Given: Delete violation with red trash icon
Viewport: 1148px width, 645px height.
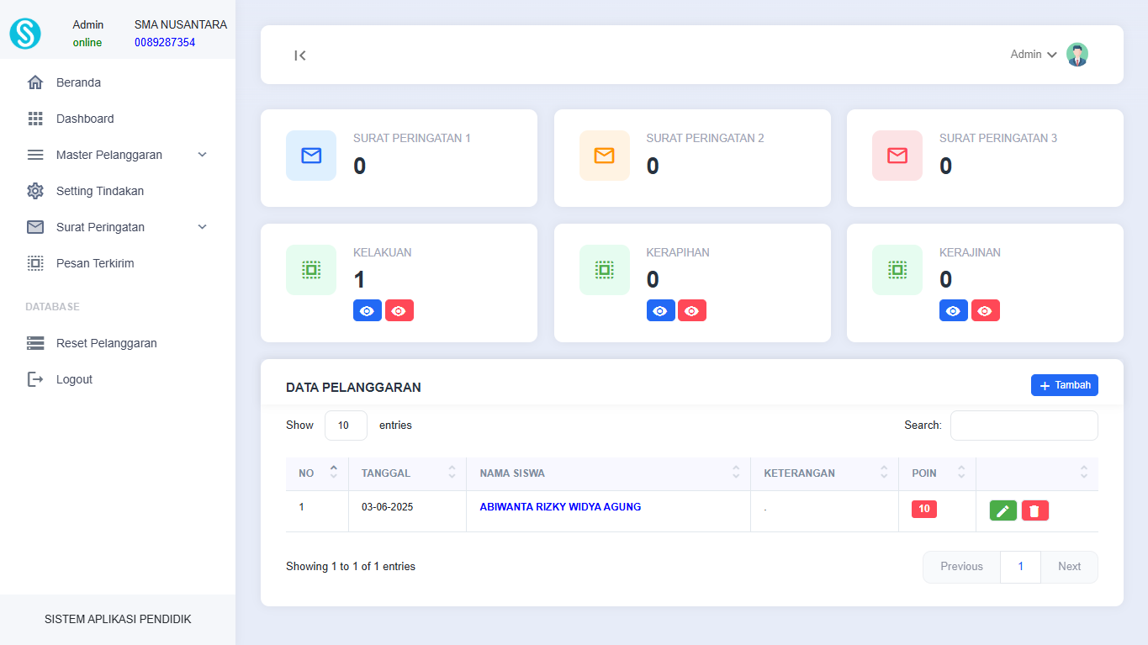Looking at the screenshot, I should point(1034,510).
